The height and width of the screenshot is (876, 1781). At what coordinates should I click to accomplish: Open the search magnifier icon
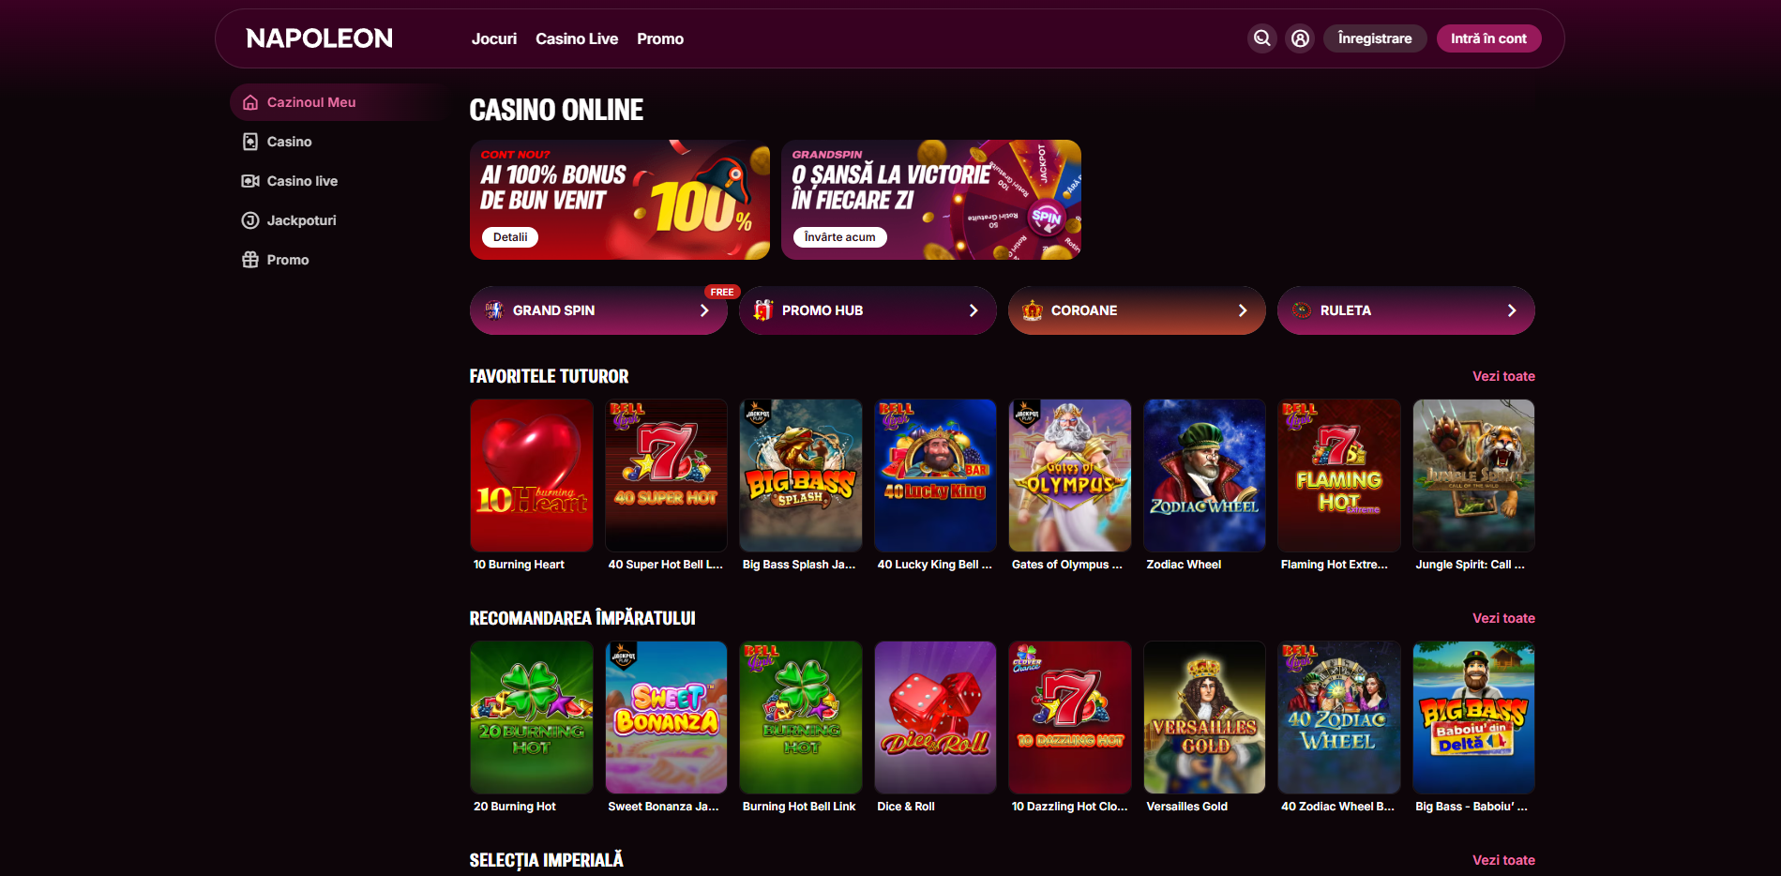click(x=1262, y=38)
